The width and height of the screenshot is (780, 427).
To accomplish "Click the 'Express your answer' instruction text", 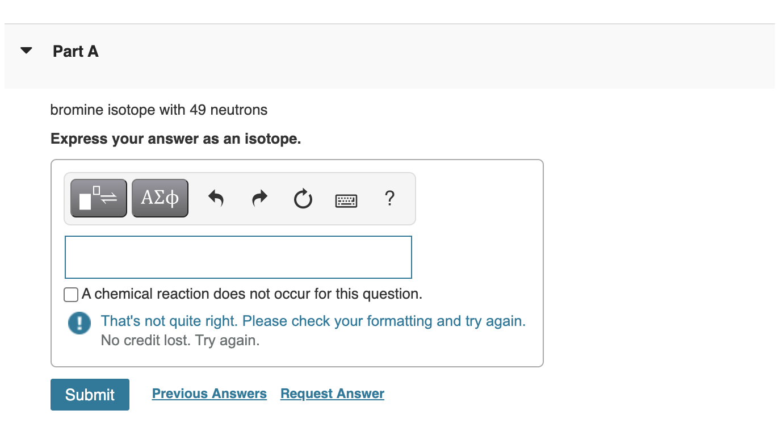I will pyautogui.click(x=175, y=139).
